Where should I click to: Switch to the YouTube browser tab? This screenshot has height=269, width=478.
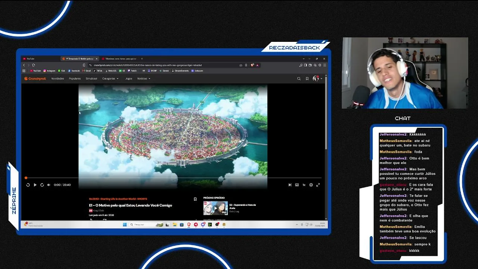[x=40, y=59]
